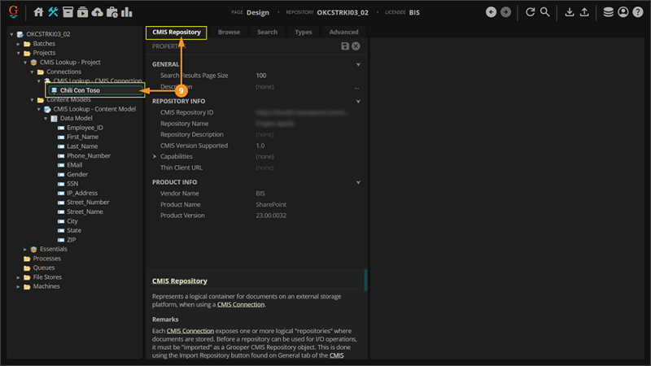Click the cloud upload Imports icon

coord(98,12)
